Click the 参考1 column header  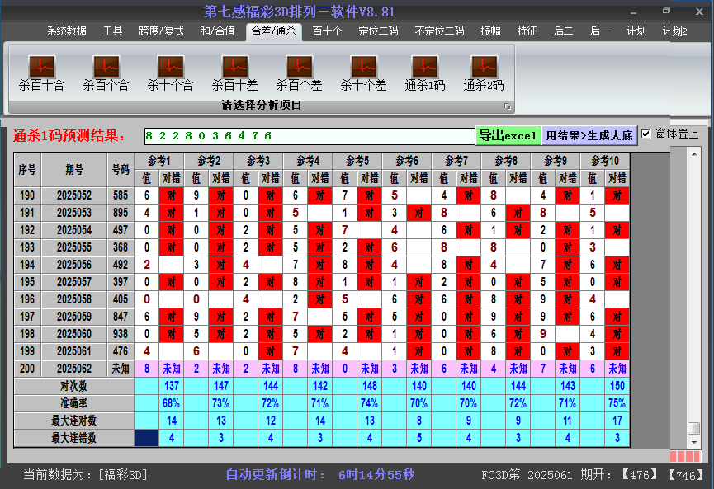159,161
